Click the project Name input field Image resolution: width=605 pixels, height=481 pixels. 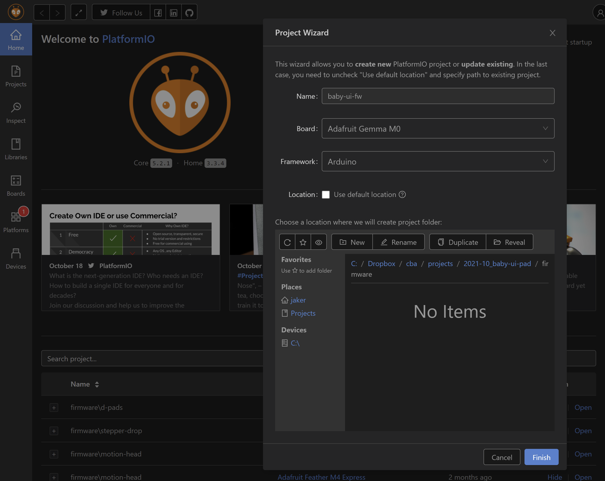tap(438, 96)
